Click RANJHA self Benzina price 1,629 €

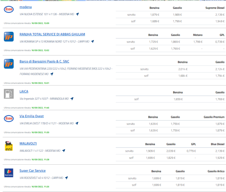pos(154,49)
